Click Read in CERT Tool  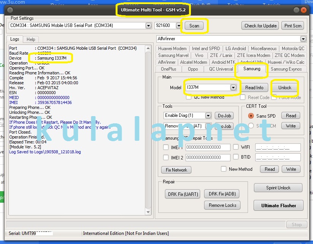coord(291,116)
